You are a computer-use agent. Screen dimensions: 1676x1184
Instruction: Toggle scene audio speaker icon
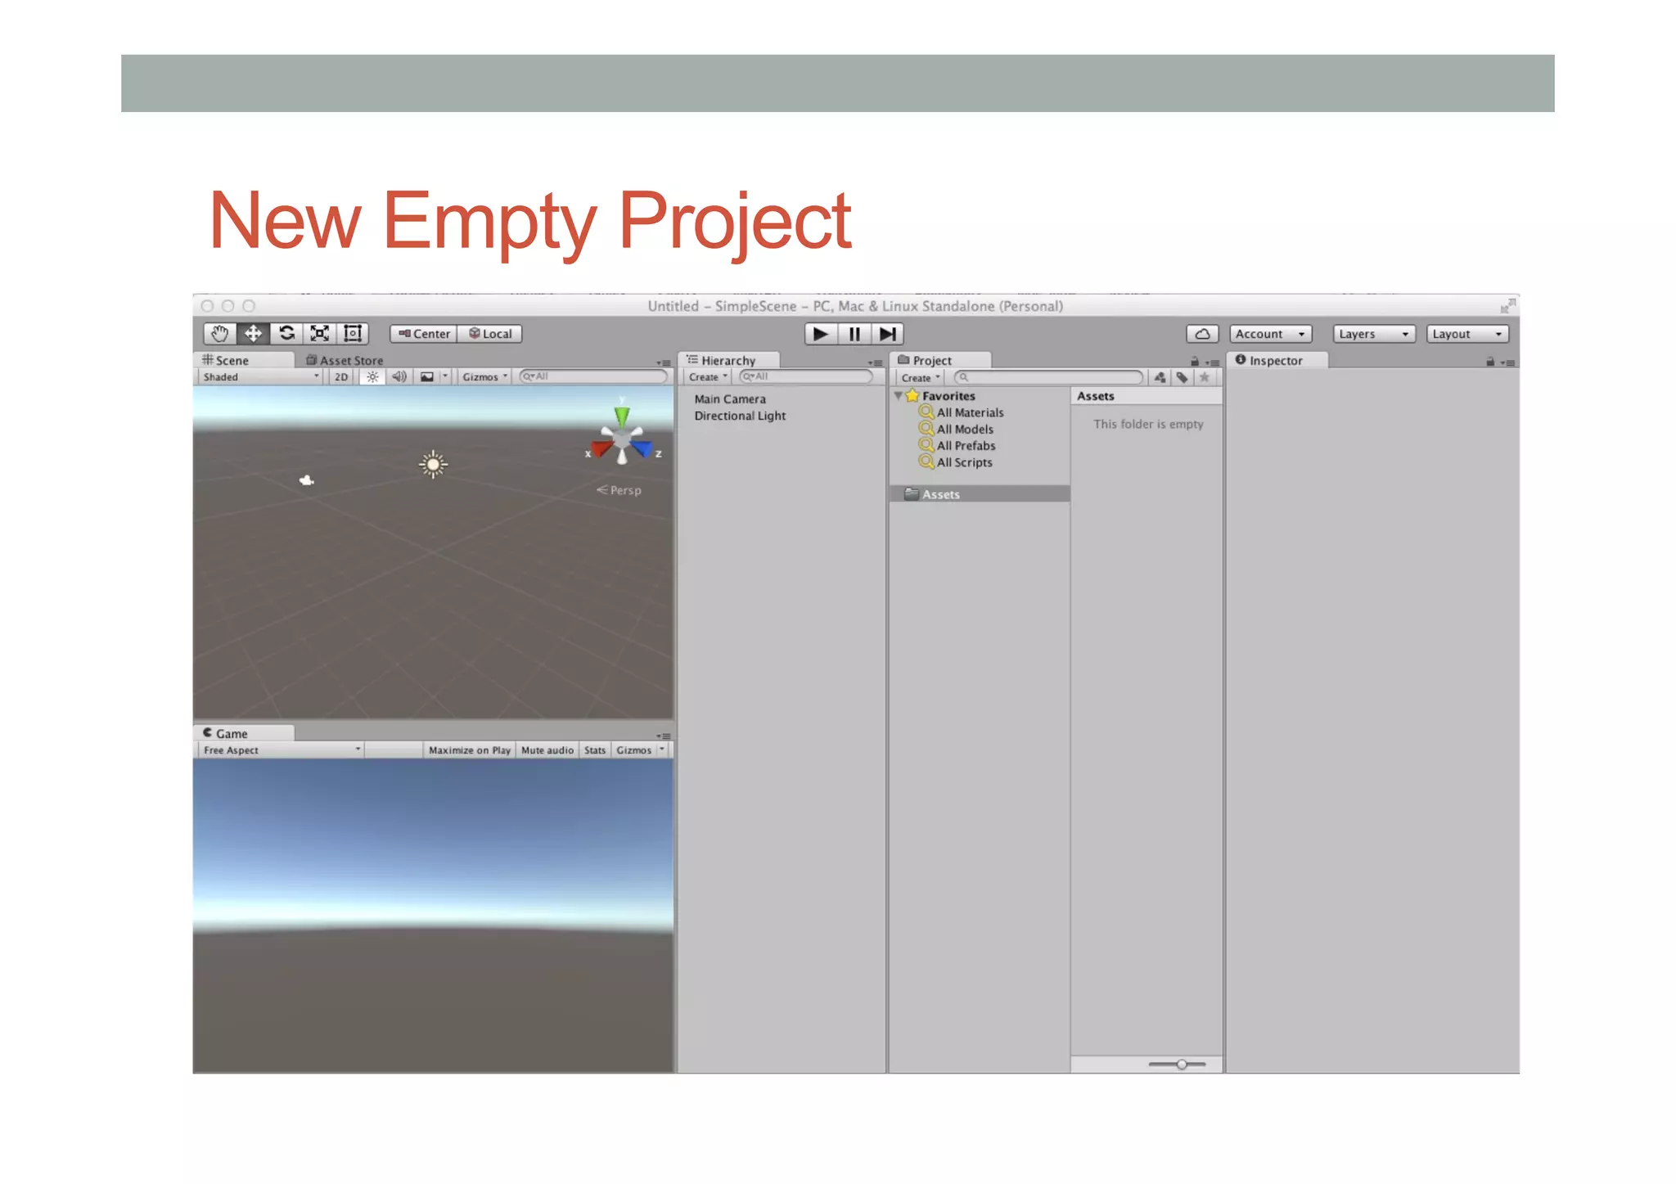[399, 377]
